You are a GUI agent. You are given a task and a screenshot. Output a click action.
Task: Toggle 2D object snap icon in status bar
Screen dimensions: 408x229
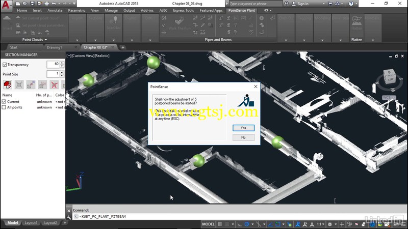coord(277,224)
